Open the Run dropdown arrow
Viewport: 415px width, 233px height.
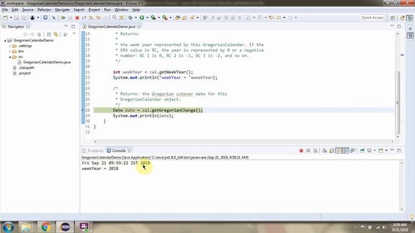click(x=147, y=17)
